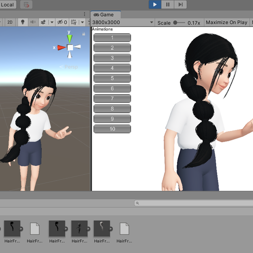Toggle Maximize On Play
This screenshot has height=253, width=253.
(227, 23)
